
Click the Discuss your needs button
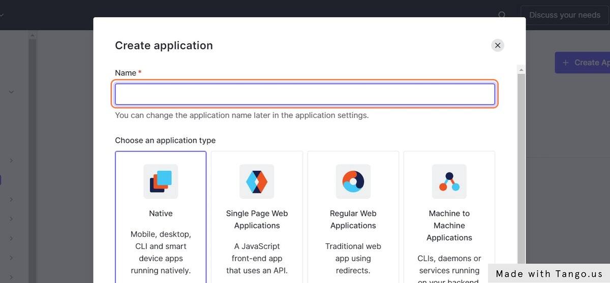(565, 15)
